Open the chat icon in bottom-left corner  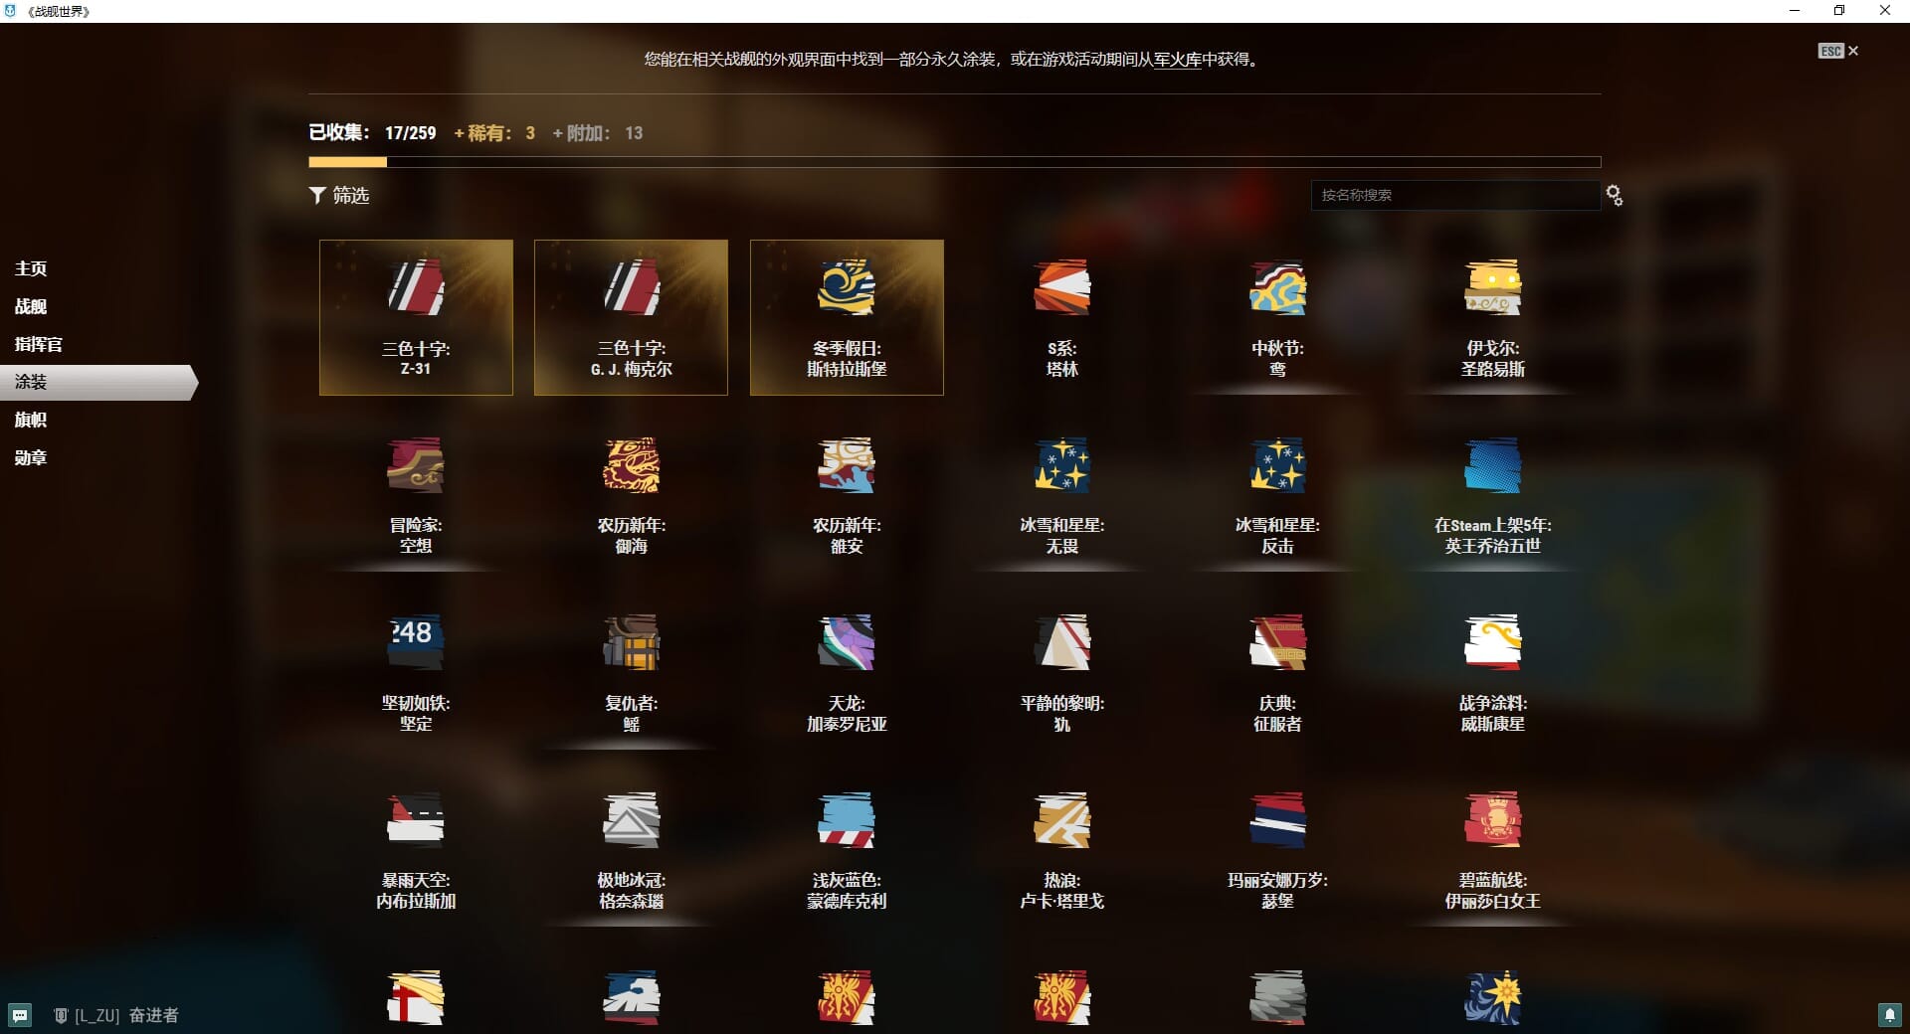[20, 1015]
